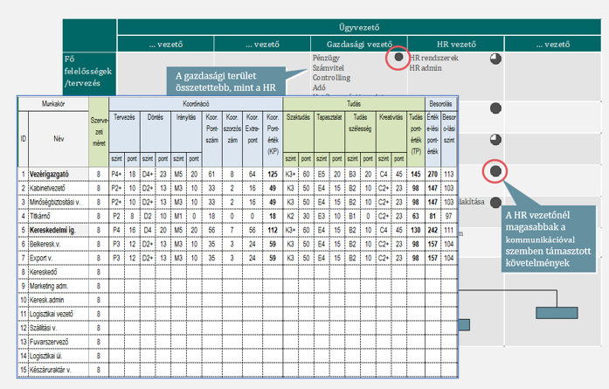
Task: Click the Harvey ball beside HR rendszerek
Action: point(497,59)
